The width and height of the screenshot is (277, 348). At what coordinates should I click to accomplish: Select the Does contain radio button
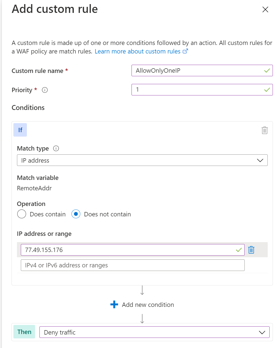21,214
